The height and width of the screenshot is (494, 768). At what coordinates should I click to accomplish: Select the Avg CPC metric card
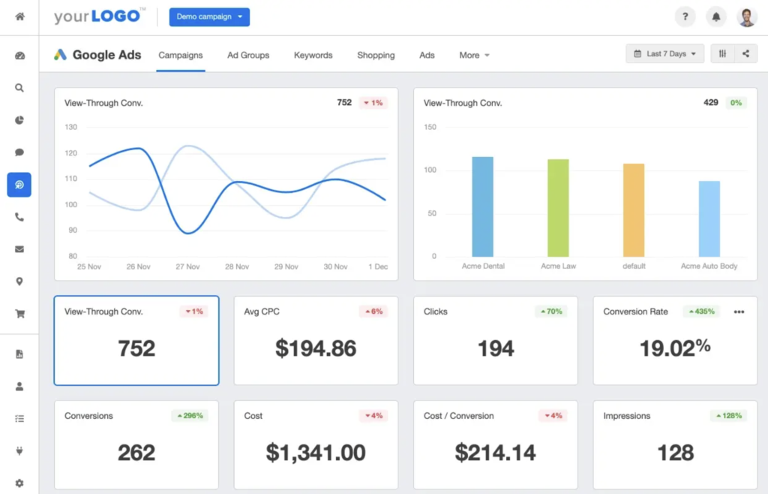point(316,341)
